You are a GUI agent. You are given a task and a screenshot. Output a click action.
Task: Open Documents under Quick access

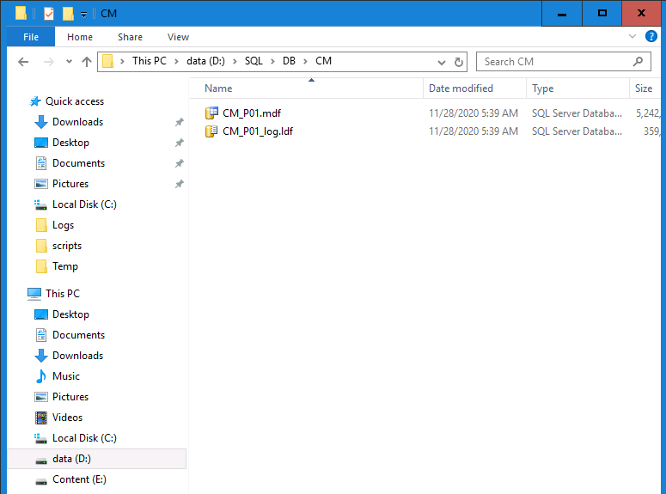tap(78, 163)
